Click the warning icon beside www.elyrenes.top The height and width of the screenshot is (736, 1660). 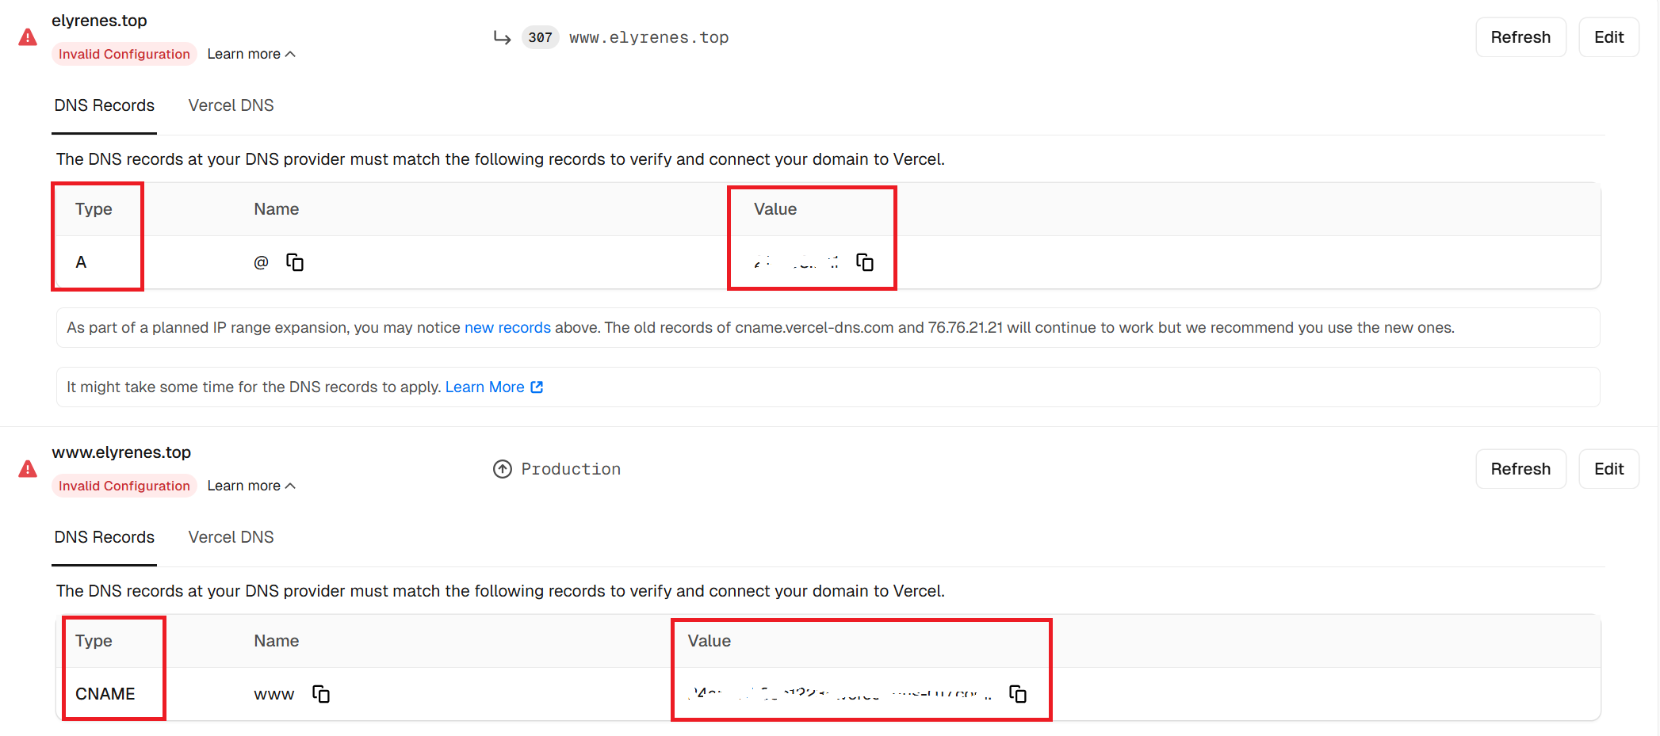pos(28,469)
